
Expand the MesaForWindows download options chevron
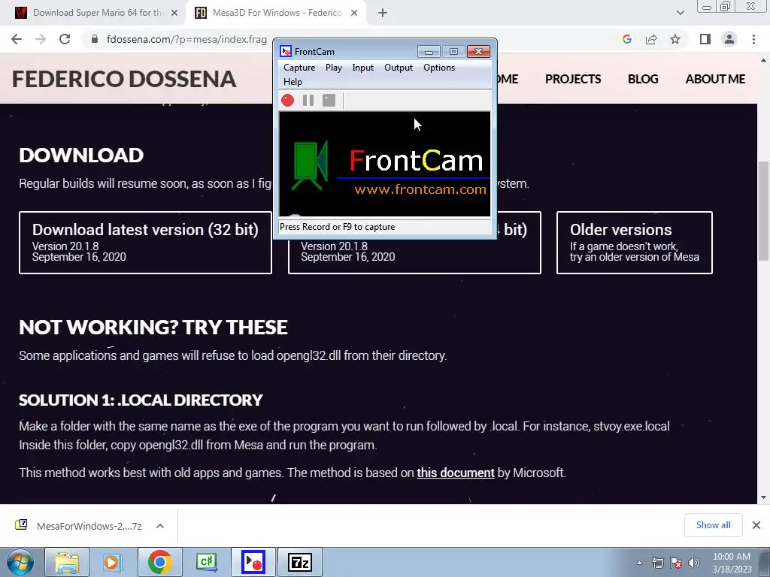click(x=160, y=526)
